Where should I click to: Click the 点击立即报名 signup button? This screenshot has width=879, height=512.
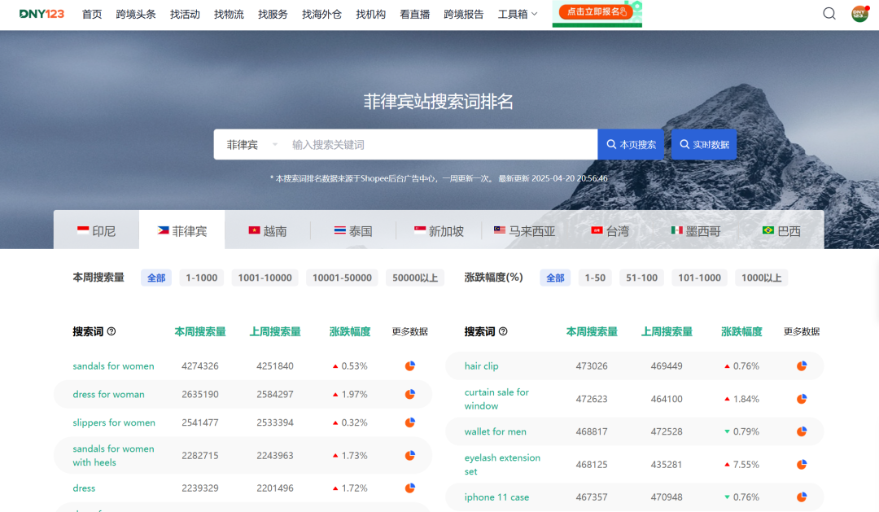coord(597,12)
